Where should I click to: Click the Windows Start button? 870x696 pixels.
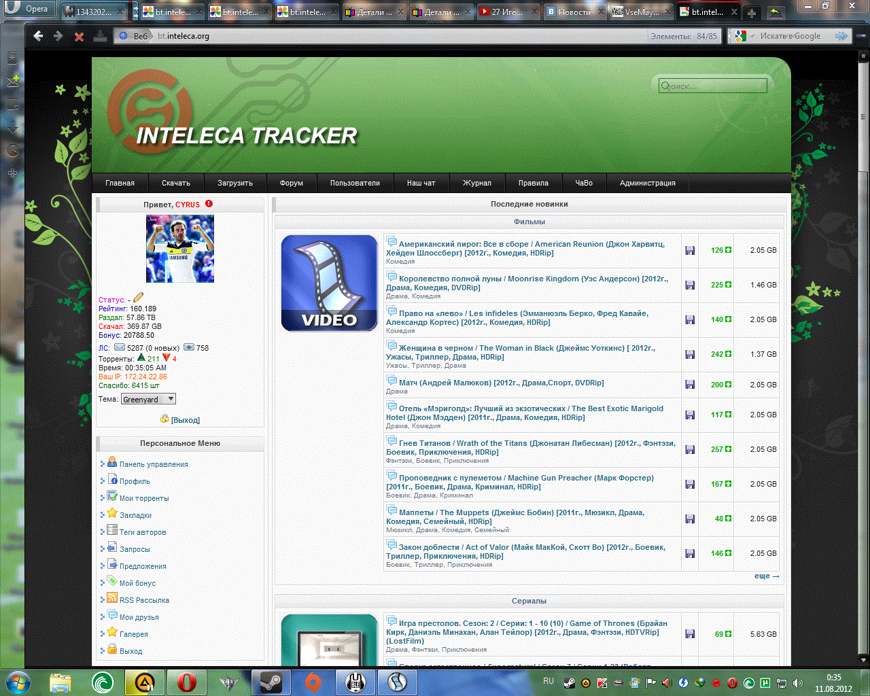18,682
